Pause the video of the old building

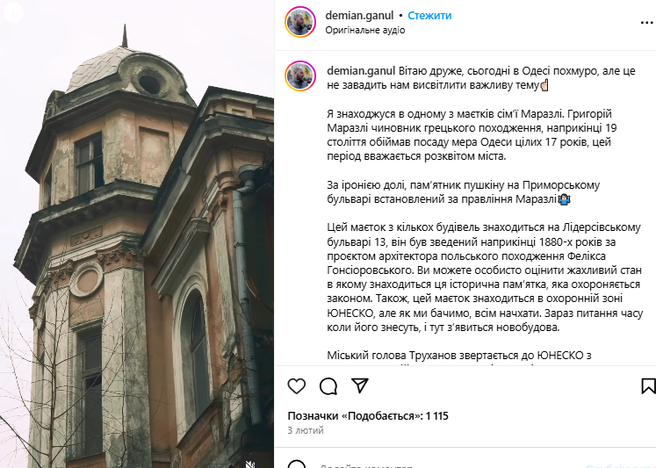coord(137,234)
